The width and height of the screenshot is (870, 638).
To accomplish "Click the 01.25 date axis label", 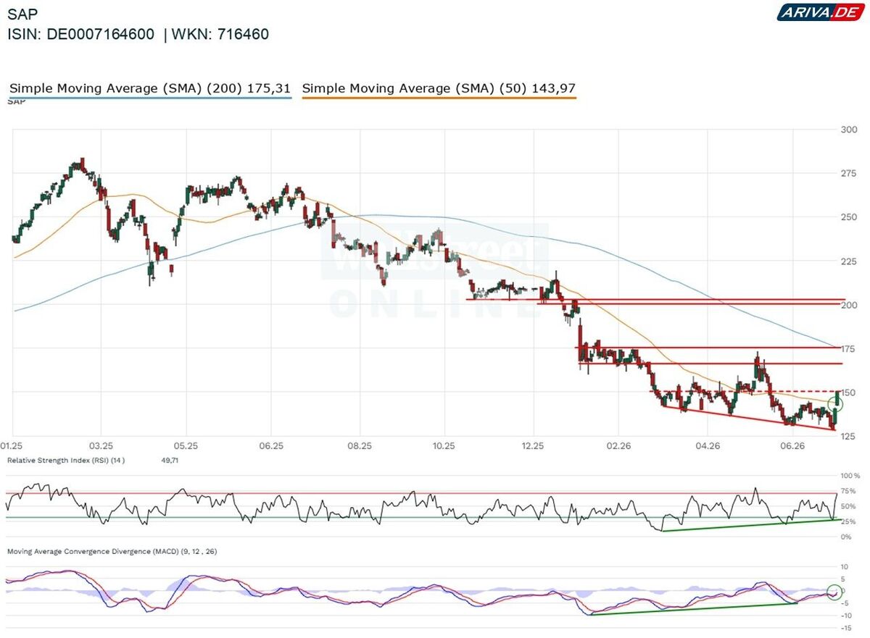I will (x=12, y=446).
